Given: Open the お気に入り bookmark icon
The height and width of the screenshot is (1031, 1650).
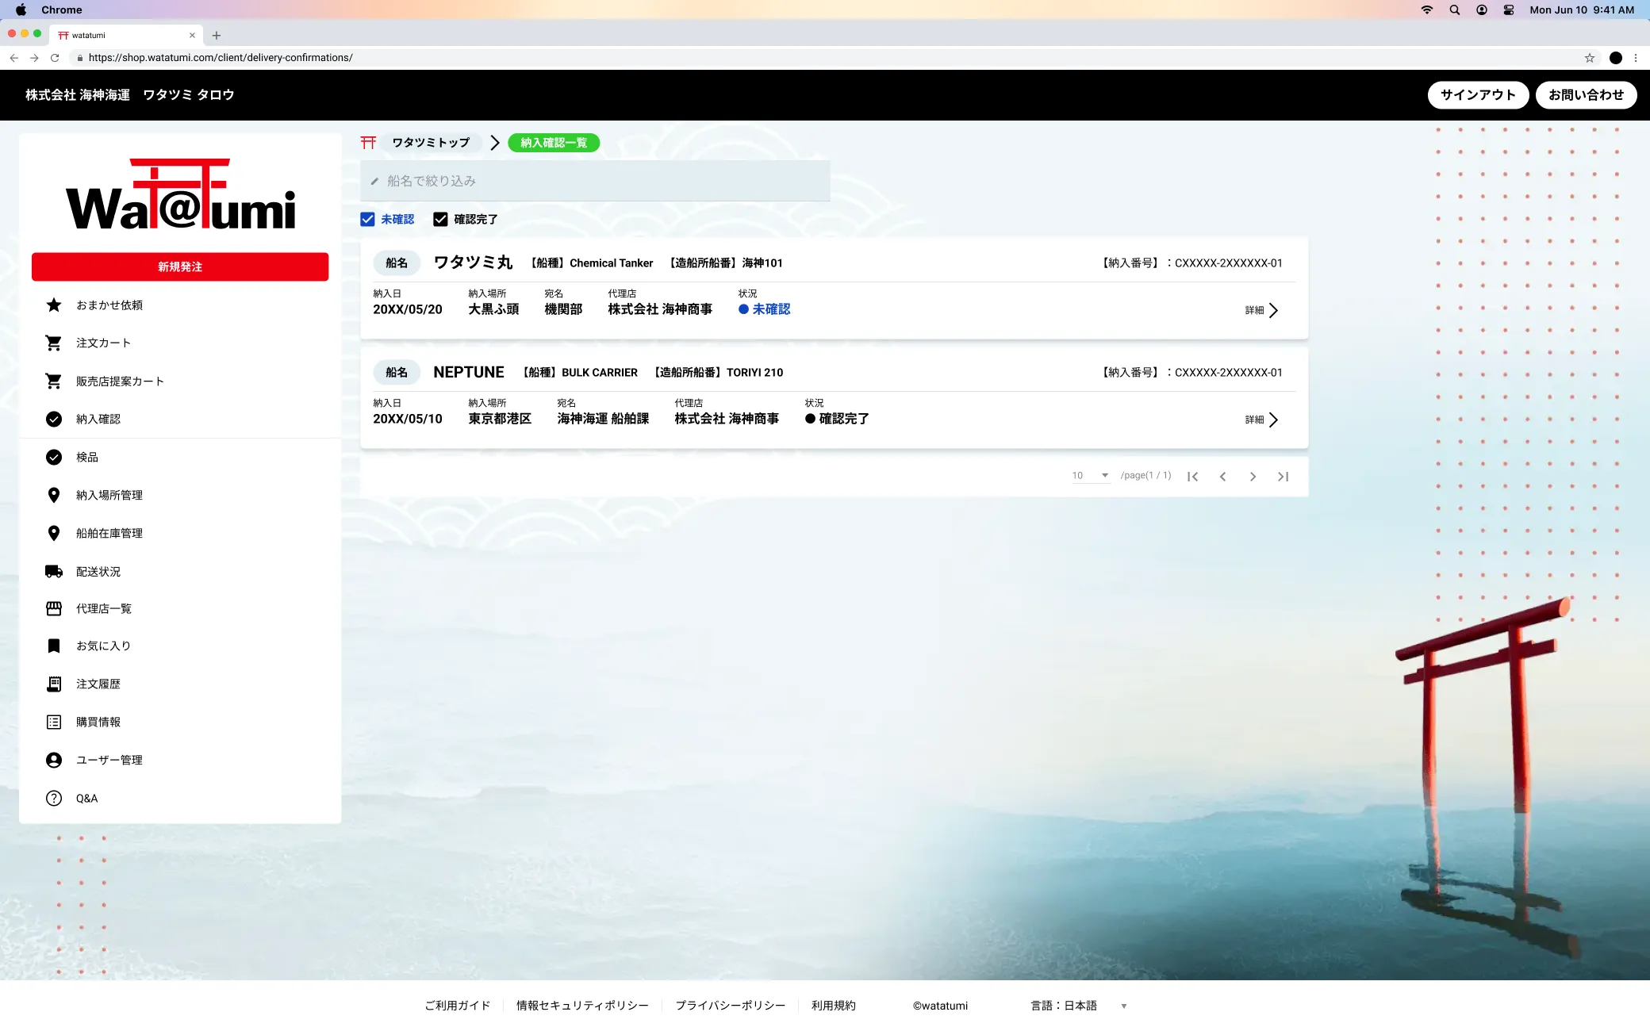Looking at the screenshot, I should (x=54, y=646).
